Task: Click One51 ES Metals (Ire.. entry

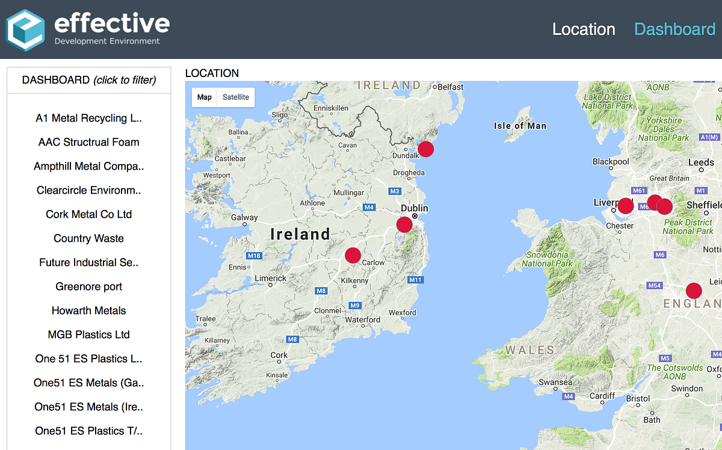Action: pos(88,407)
